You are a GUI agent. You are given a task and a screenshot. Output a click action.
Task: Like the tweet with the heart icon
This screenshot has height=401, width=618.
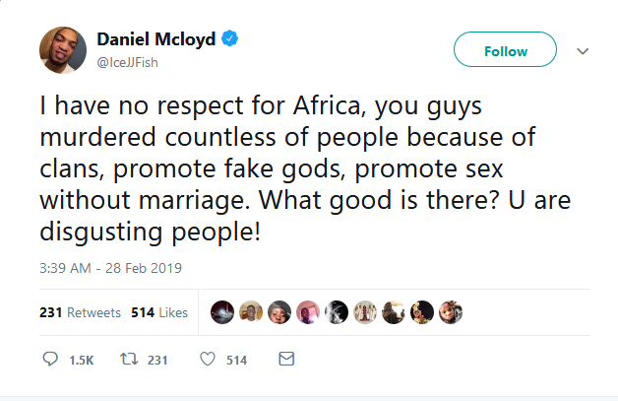[207, 360]
